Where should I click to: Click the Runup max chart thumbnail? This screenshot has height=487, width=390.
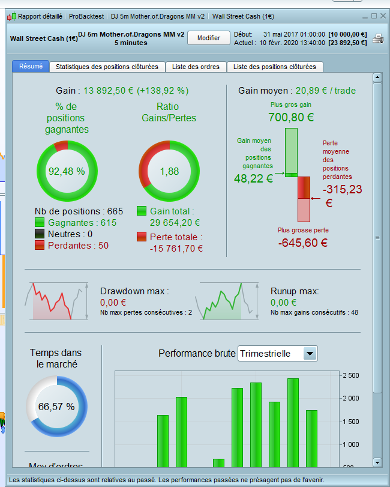point(227,301)
